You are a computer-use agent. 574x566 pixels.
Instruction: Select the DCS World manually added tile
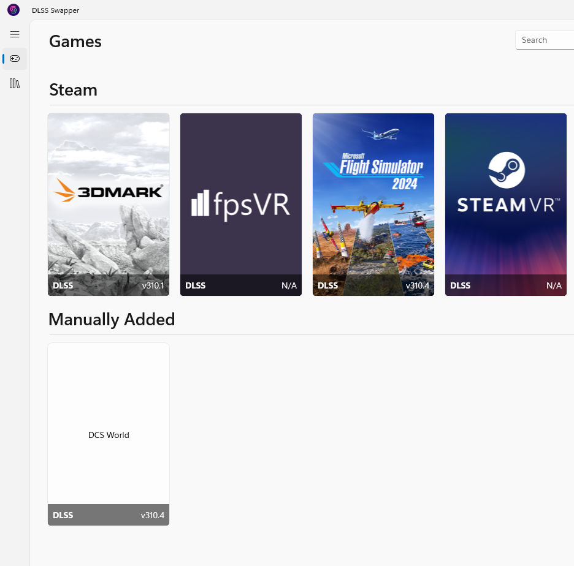pyautogui.click(x=109, y=434)
